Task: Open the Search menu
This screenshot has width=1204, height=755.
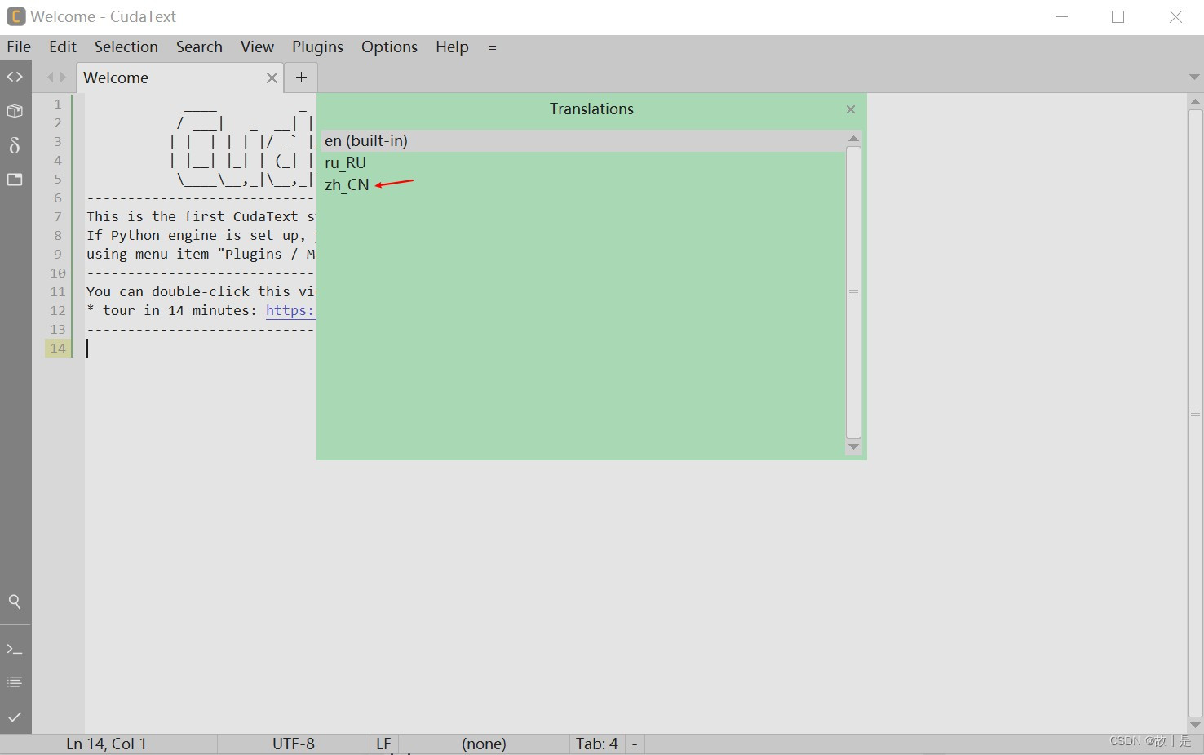Action: 199,47
